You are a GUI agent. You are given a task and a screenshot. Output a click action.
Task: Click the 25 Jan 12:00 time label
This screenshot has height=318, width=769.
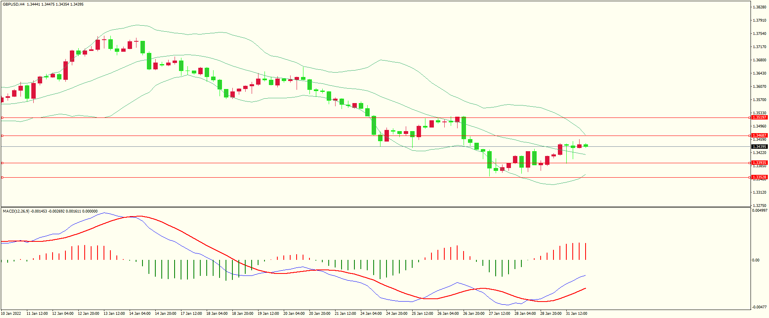(x=422, y=314)
